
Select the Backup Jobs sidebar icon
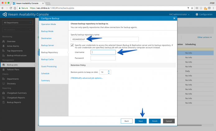tap(4, 65)
